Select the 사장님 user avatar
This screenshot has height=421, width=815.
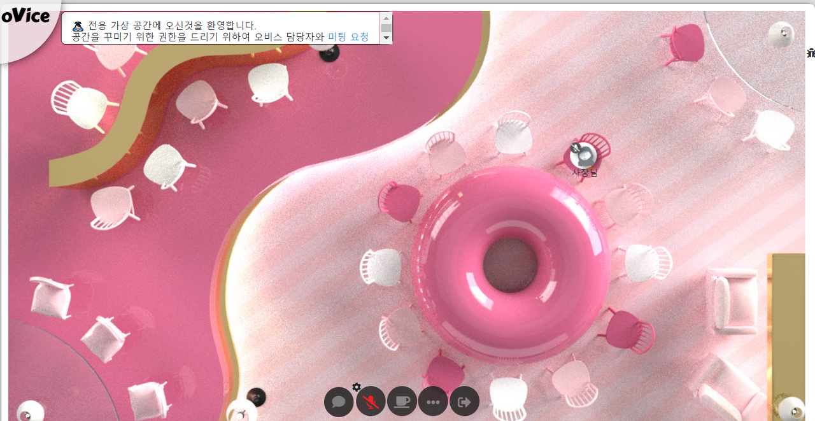pos(583,154)
